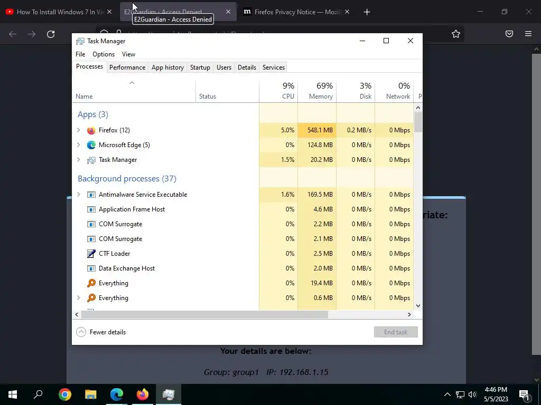Open the taskbar search magnifier
541x405 pixels.
pyautogui.click(x=38, y=394)
